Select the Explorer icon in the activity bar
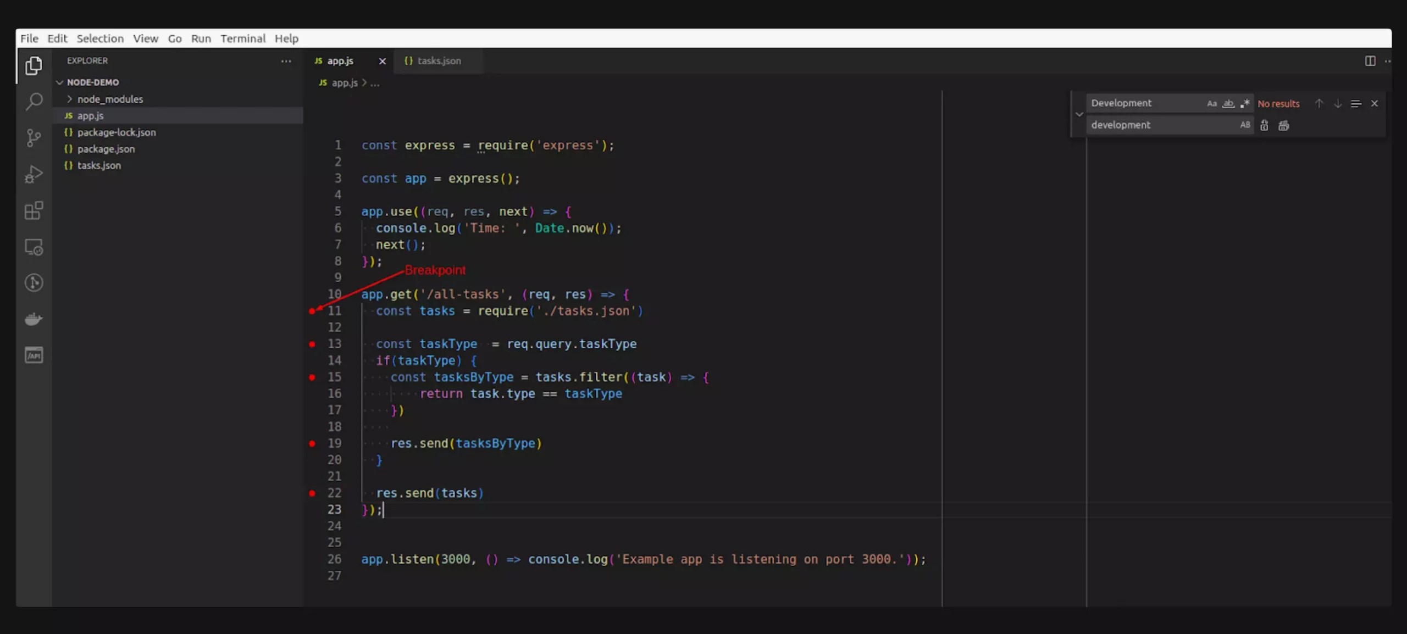Screen dimensions: 1407x634 pyautogui.click(x=34, y=66)
